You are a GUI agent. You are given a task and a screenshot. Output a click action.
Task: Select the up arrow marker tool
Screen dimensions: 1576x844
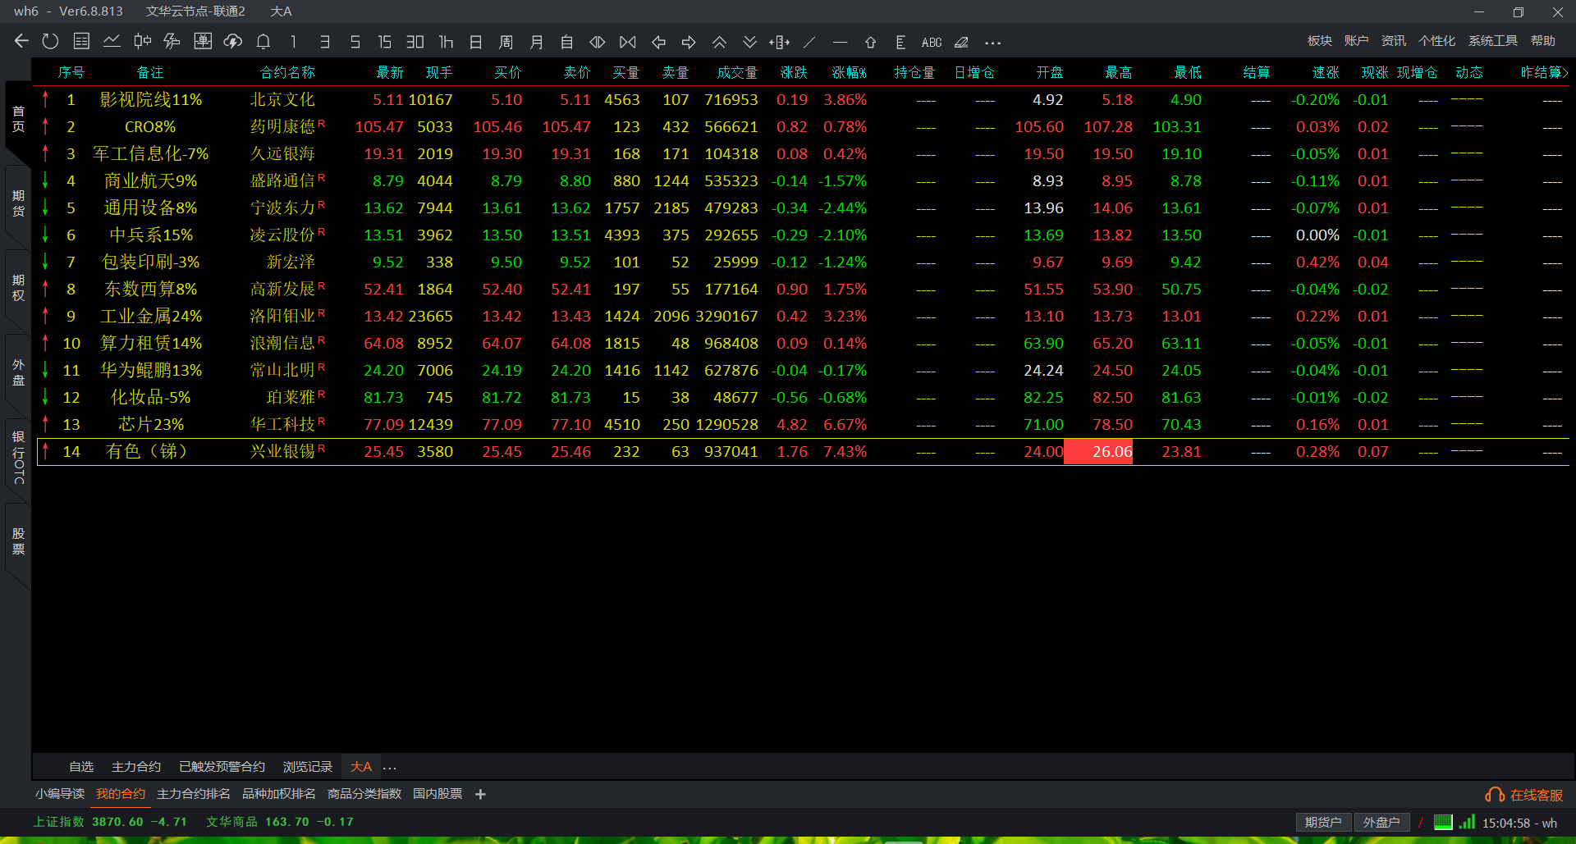[x=870, y=42]
